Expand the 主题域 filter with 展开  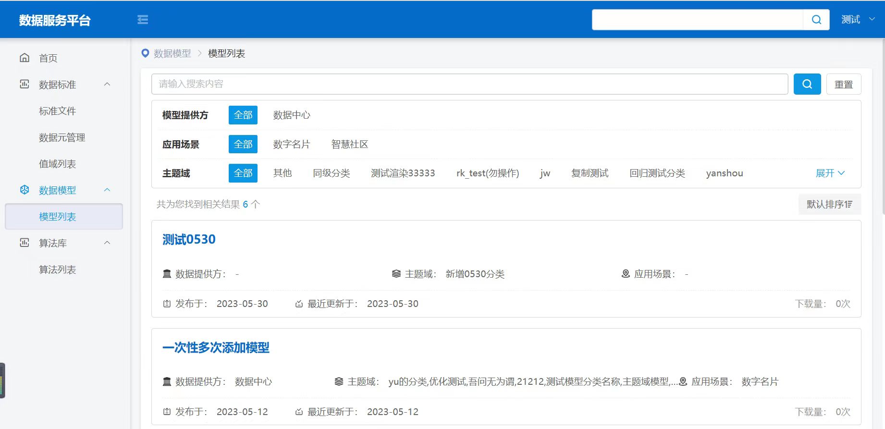pos(830,173)
